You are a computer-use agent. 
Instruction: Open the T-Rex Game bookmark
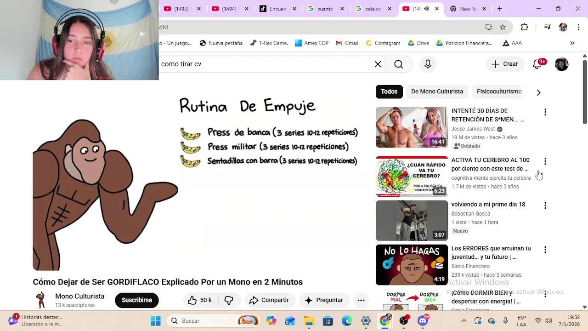269,43
